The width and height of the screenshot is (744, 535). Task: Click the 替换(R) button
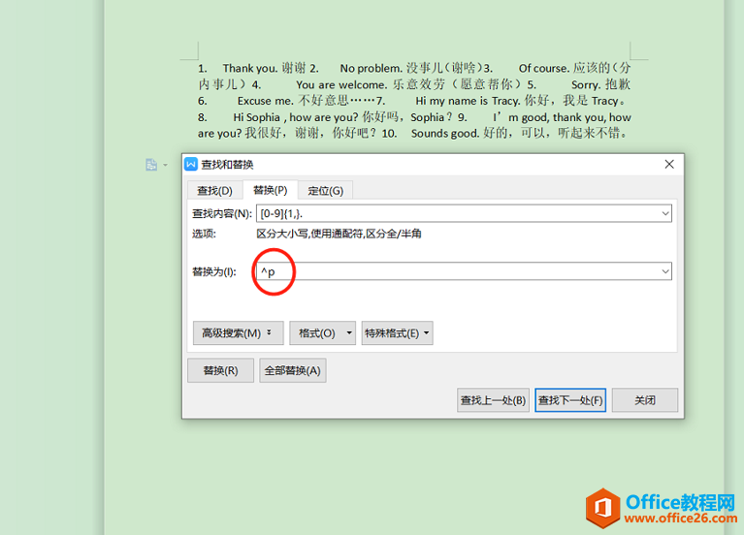220,370
